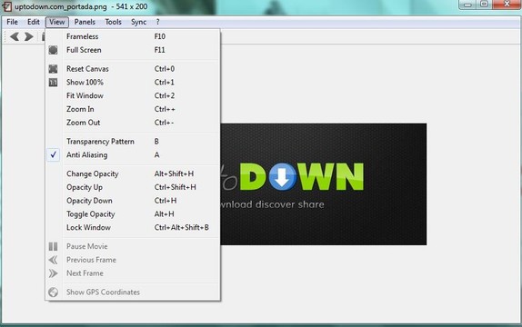This screenshot has width=522, height=327.
Task: Click the Show 100% menu icon
Action: tap(53, 82)
